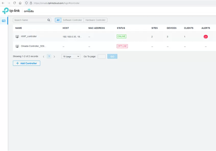The height and width of the screenshot is (151, 216).
Task: Filter by Hardware Controller
Action: coord(96,20)
